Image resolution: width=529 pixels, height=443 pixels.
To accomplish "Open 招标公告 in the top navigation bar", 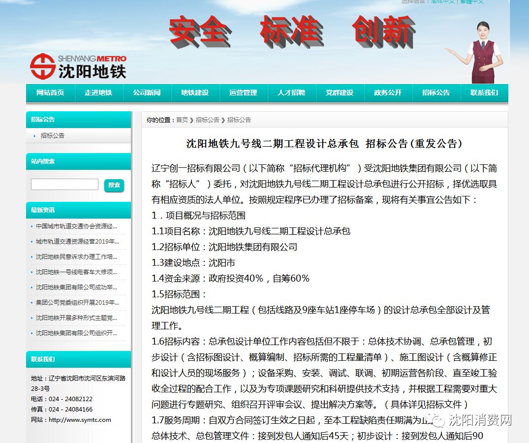I will click(436, 93).
